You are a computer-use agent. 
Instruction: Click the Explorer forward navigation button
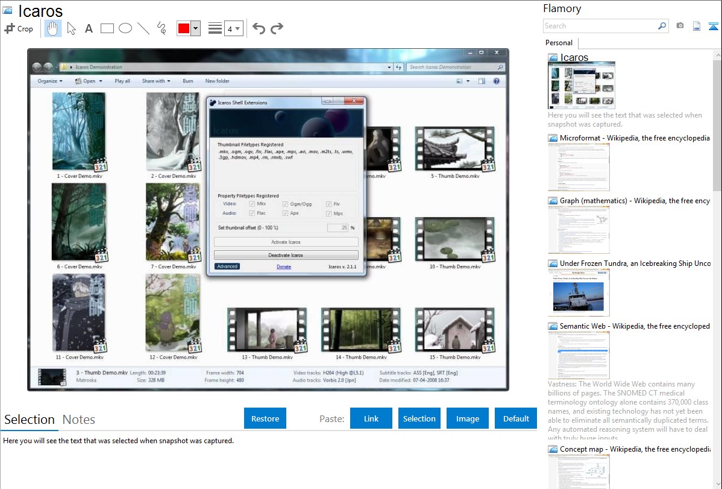tap(48, 67)
